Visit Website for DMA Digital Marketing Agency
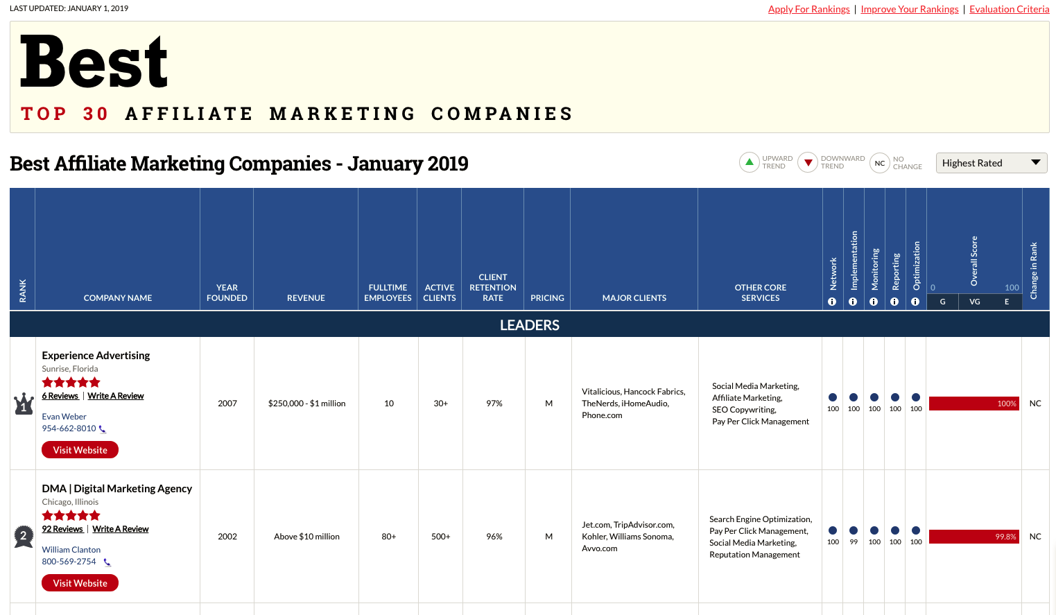 (80, 583)
